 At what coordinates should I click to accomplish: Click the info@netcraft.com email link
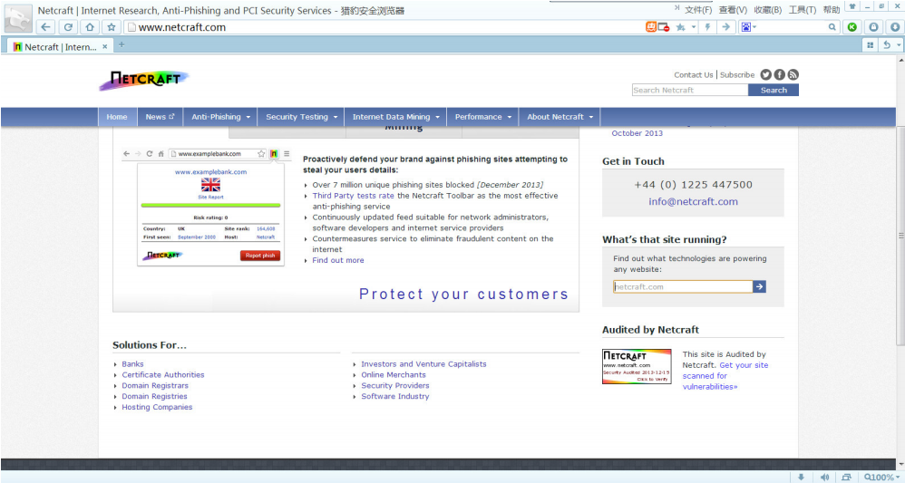point(693,201)
